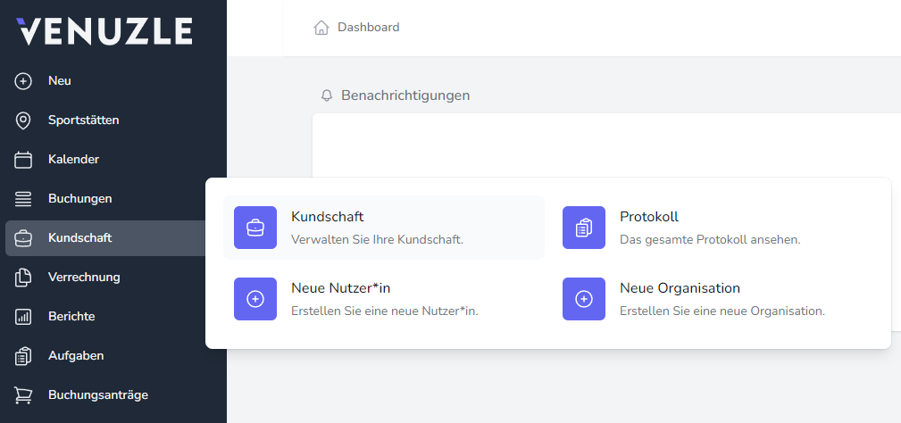
Task: Click the Kalender calendar icon
Action: [x=24, y=160]
